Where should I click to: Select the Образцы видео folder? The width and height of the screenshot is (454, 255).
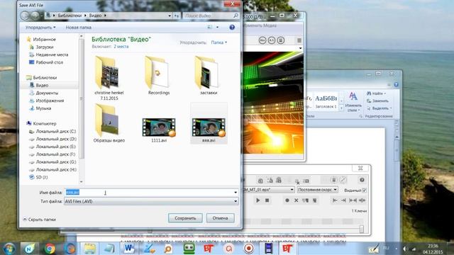[109, 124]
